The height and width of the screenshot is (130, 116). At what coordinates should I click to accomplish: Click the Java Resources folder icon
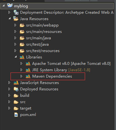16,19
